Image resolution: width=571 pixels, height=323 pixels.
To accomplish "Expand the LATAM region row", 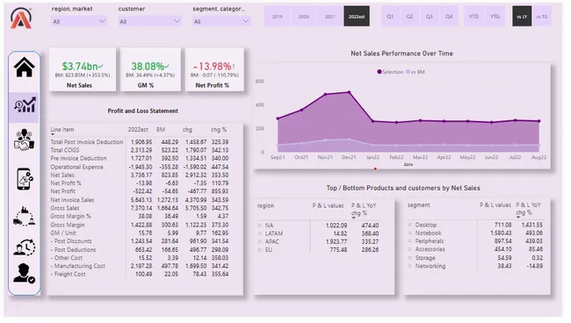I will click(260, 233).
